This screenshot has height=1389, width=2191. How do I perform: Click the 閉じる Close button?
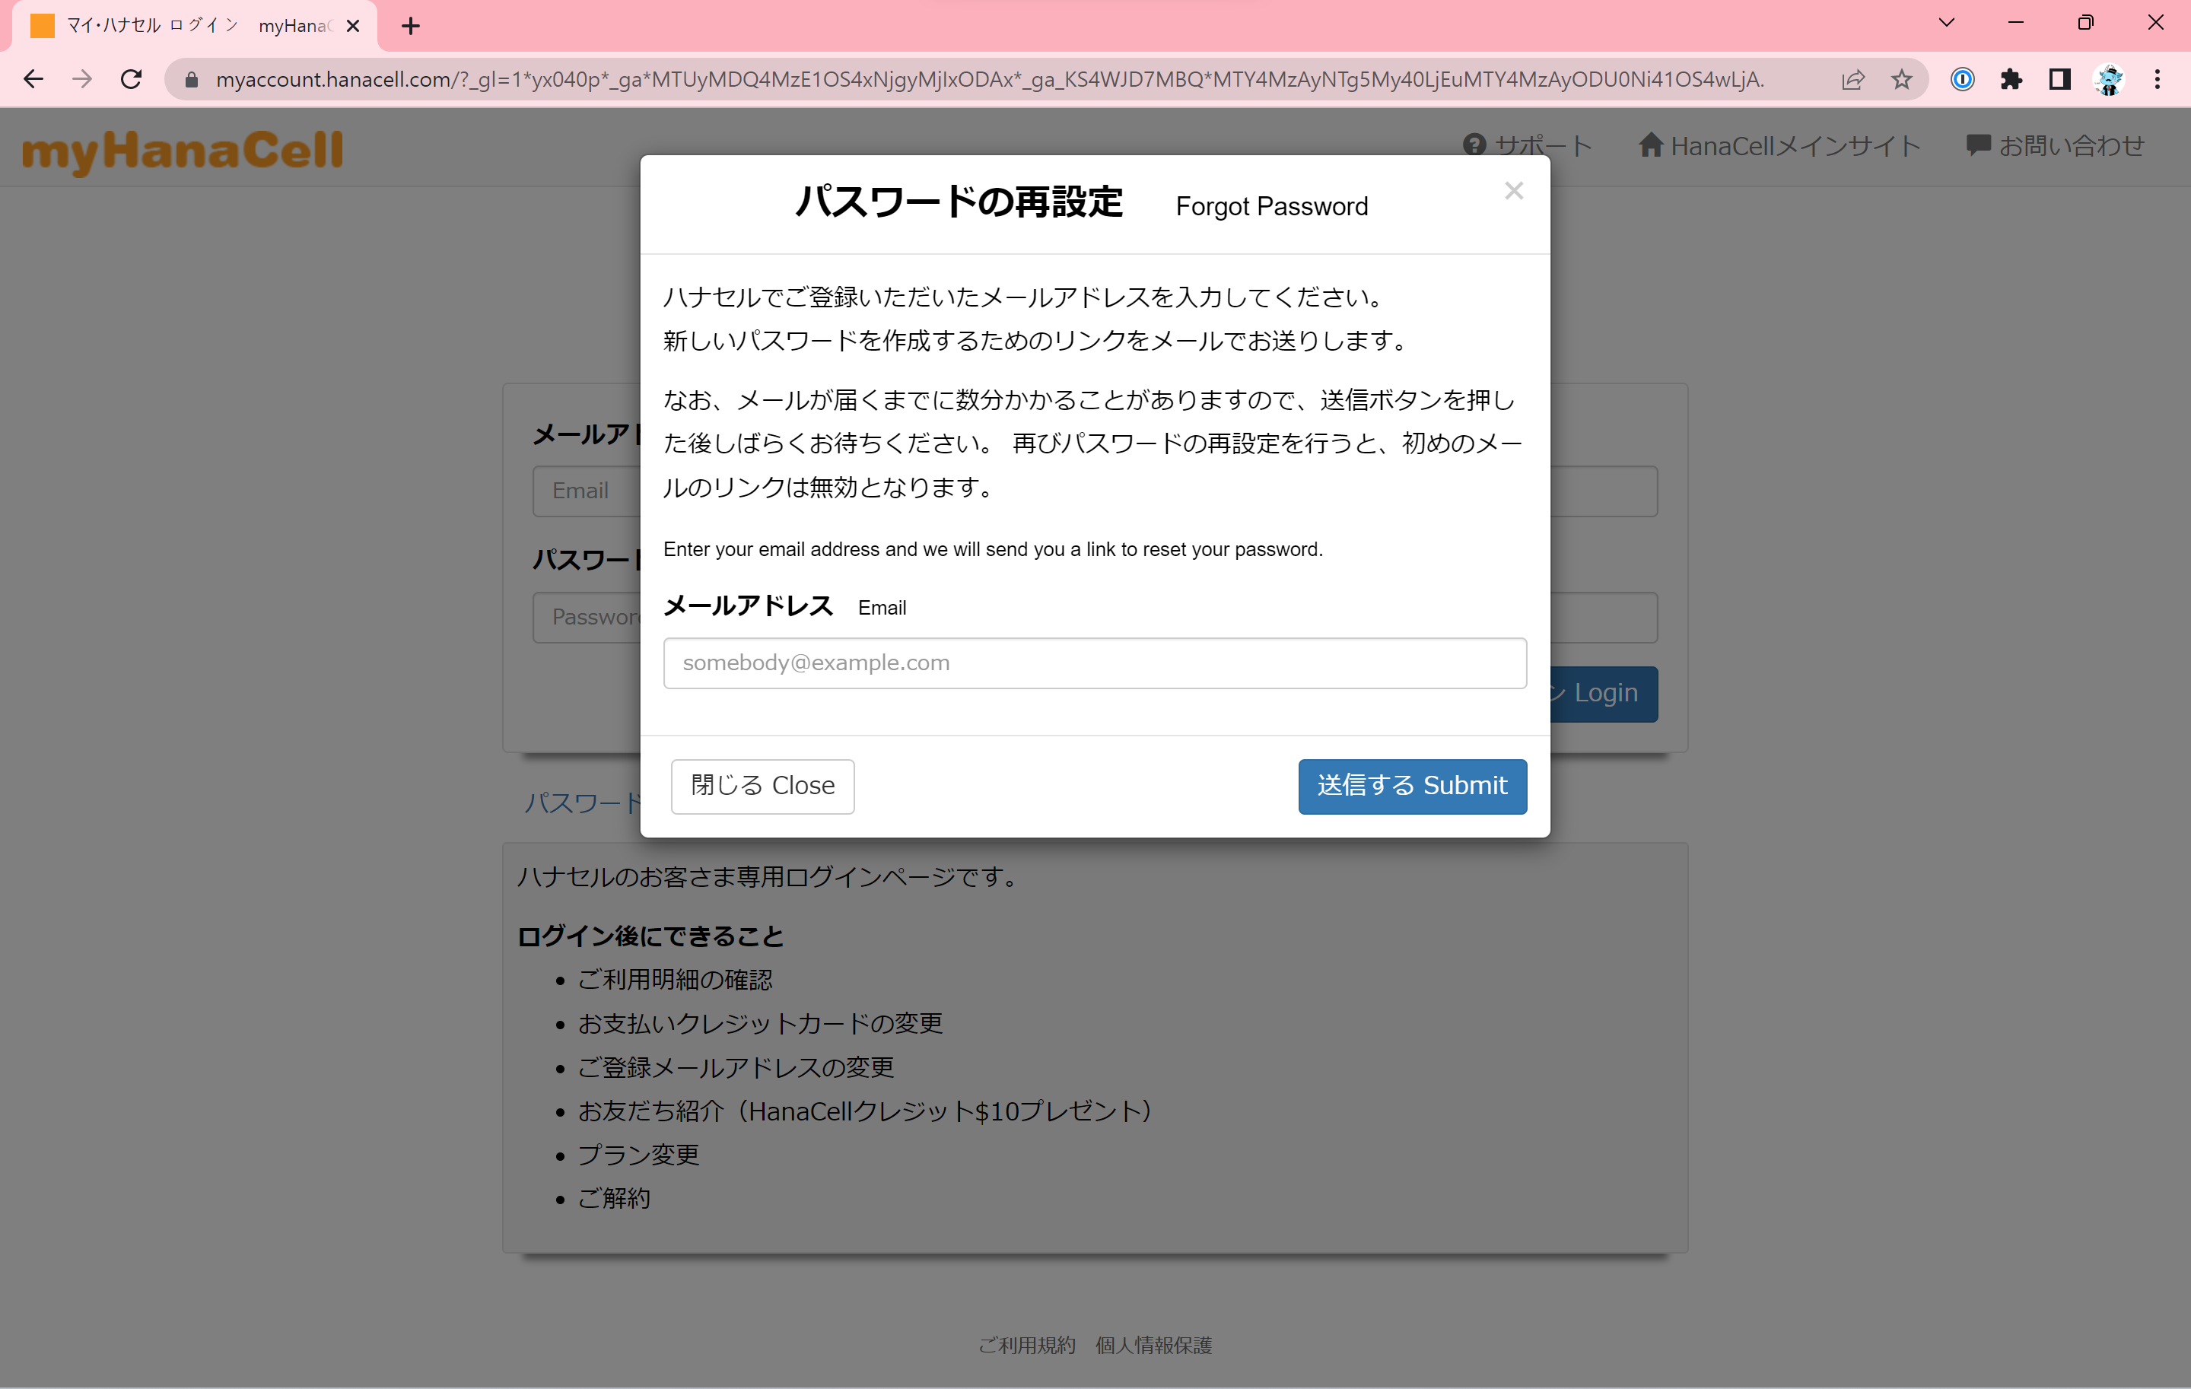tap(762, 786)
